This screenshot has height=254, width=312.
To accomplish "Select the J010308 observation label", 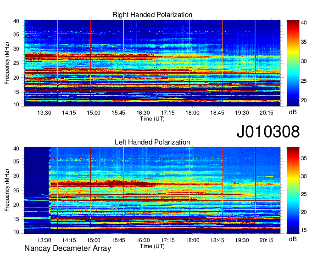I will 268,131.
